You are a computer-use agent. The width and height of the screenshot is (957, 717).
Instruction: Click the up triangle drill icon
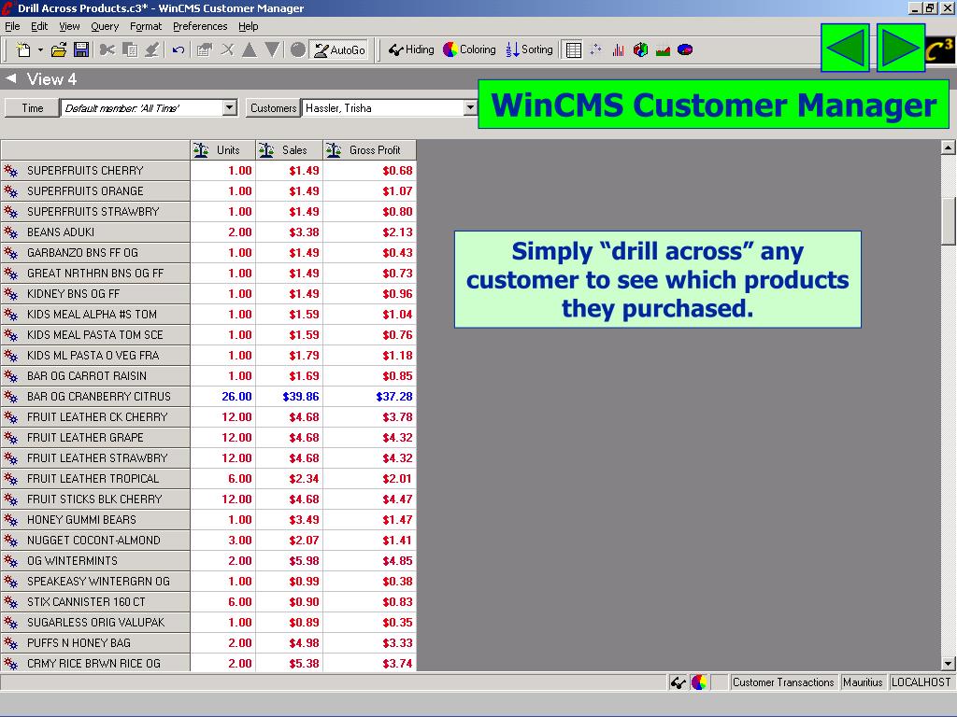pos(249,50)
